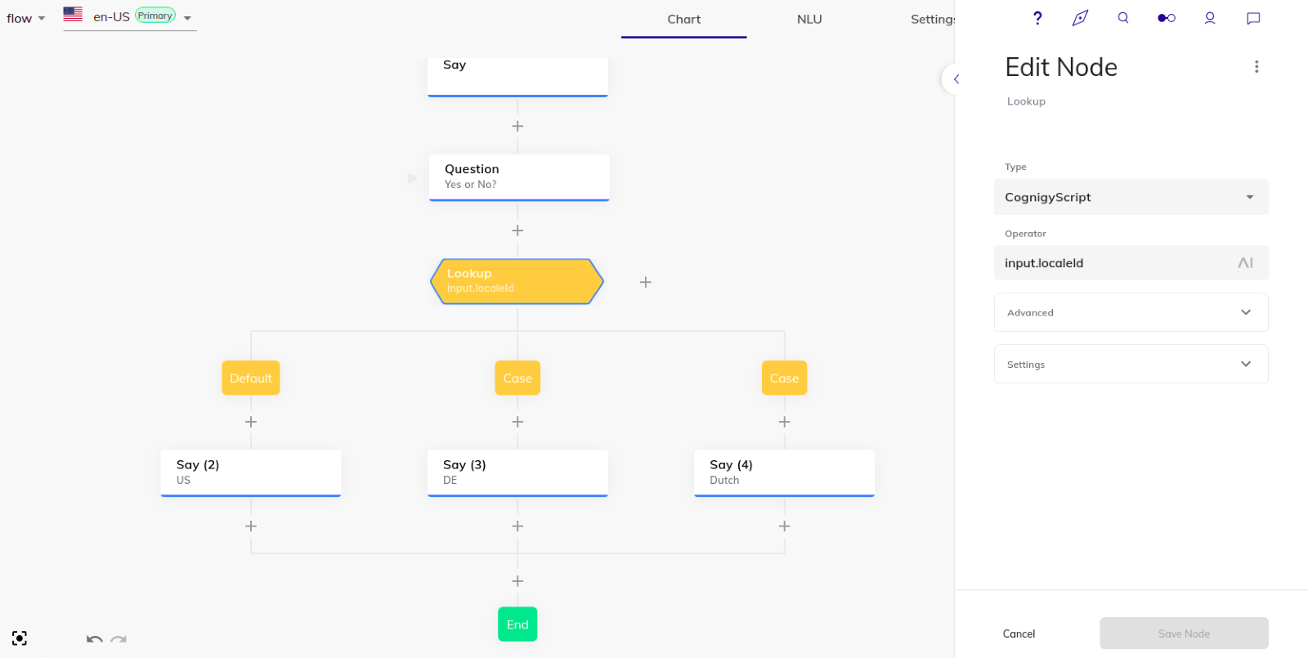Open the help question mark icon
Image resolution: width=1308 pixels, height=658 pixels.
click(x=1037, y=18)
